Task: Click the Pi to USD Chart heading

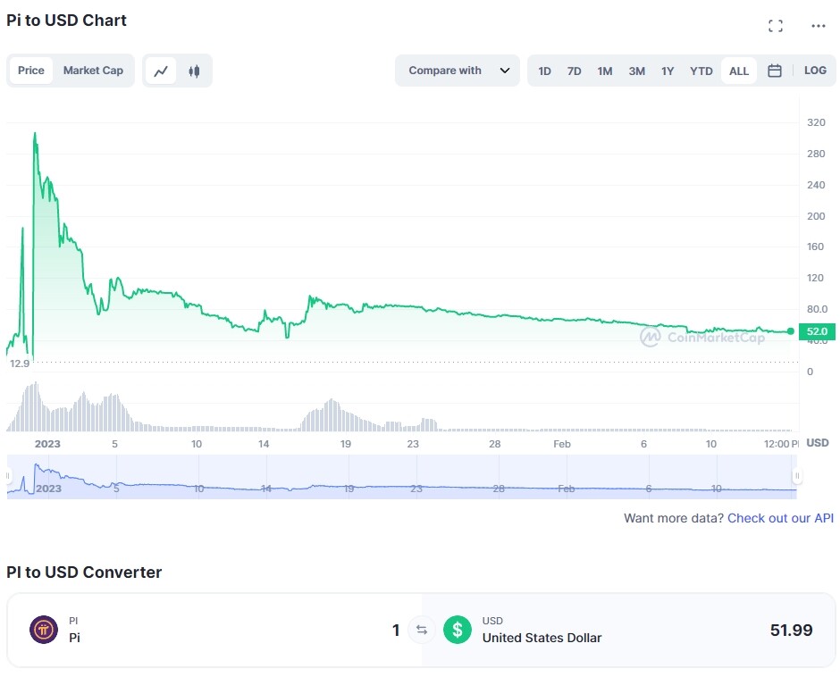Action: (x=66, y=21)
